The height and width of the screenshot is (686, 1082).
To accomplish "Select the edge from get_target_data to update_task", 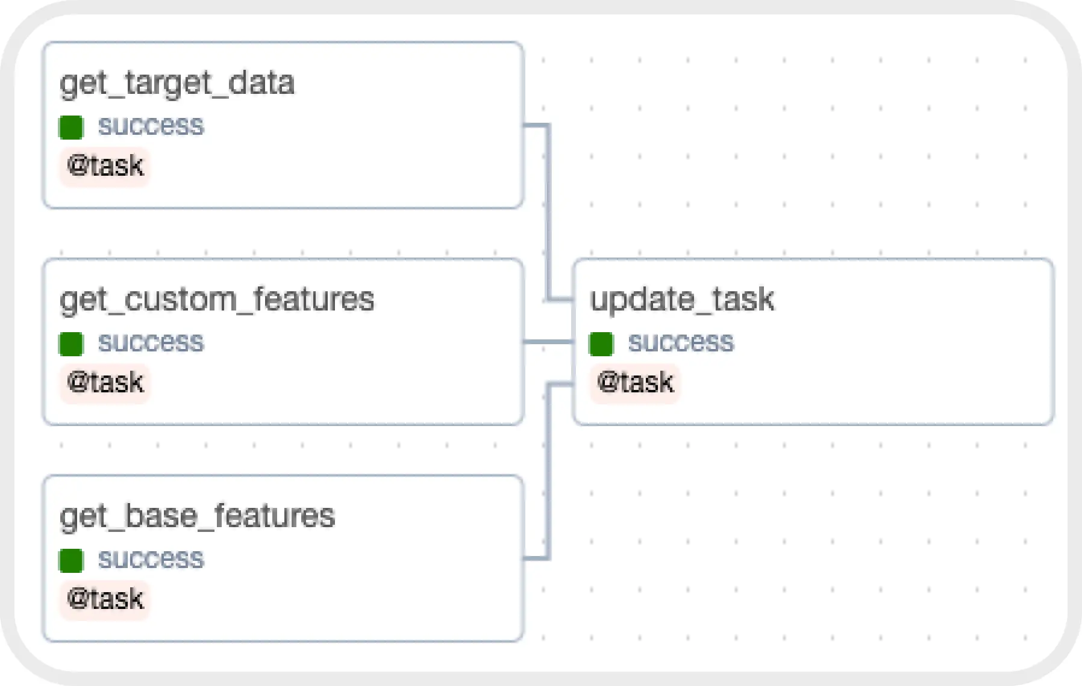I will (548, 211).
